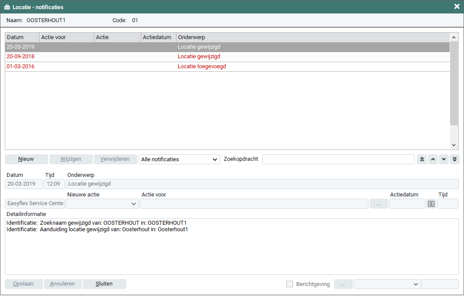Image resolution: width=464 pixels, height=296 pixels.
Task: Enable the Berichtgeving checkbox
Action: pos(290,284)
